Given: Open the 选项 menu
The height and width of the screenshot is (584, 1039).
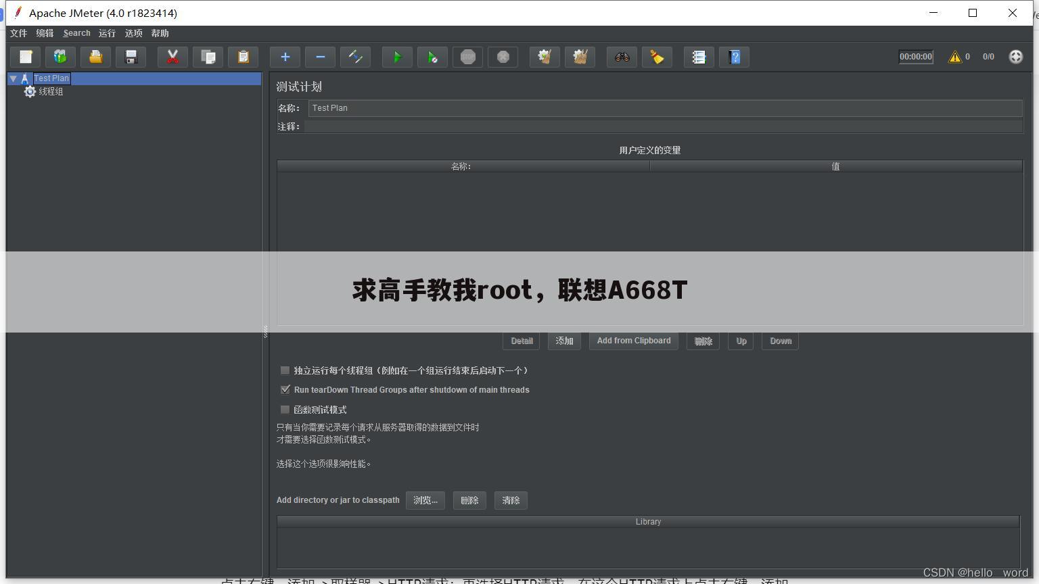Looking at the screenshot, I should click(133, 33).
